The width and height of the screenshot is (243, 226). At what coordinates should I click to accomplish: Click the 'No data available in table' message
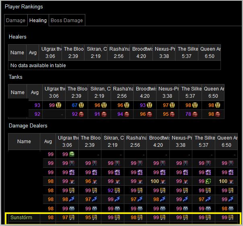(x=38, y=66)
